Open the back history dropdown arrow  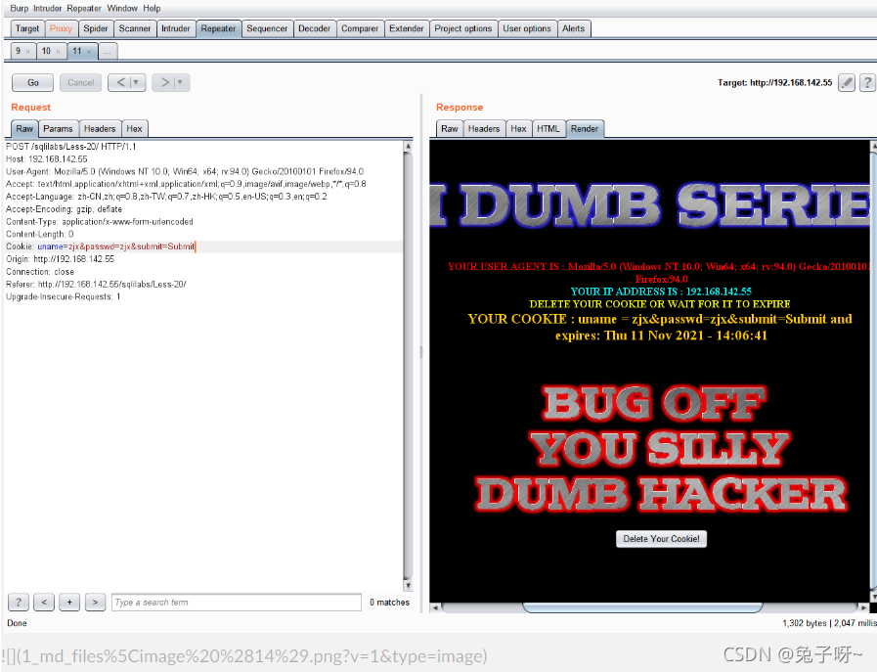[136, 83]
